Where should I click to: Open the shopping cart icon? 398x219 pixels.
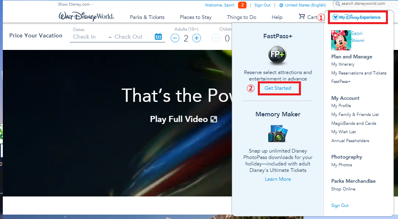[x=302, y=17]
